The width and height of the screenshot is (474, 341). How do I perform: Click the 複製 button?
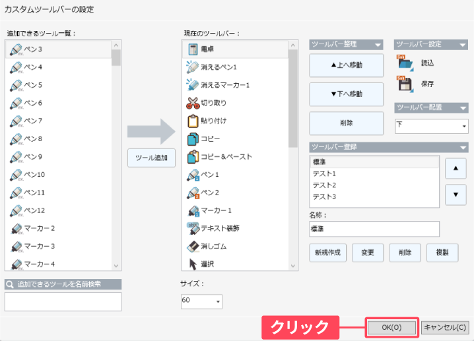point(442,253)
